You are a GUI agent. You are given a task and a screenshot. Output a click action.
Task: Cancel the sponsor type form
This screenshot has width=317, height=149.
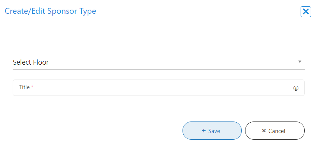click(275, 130)
